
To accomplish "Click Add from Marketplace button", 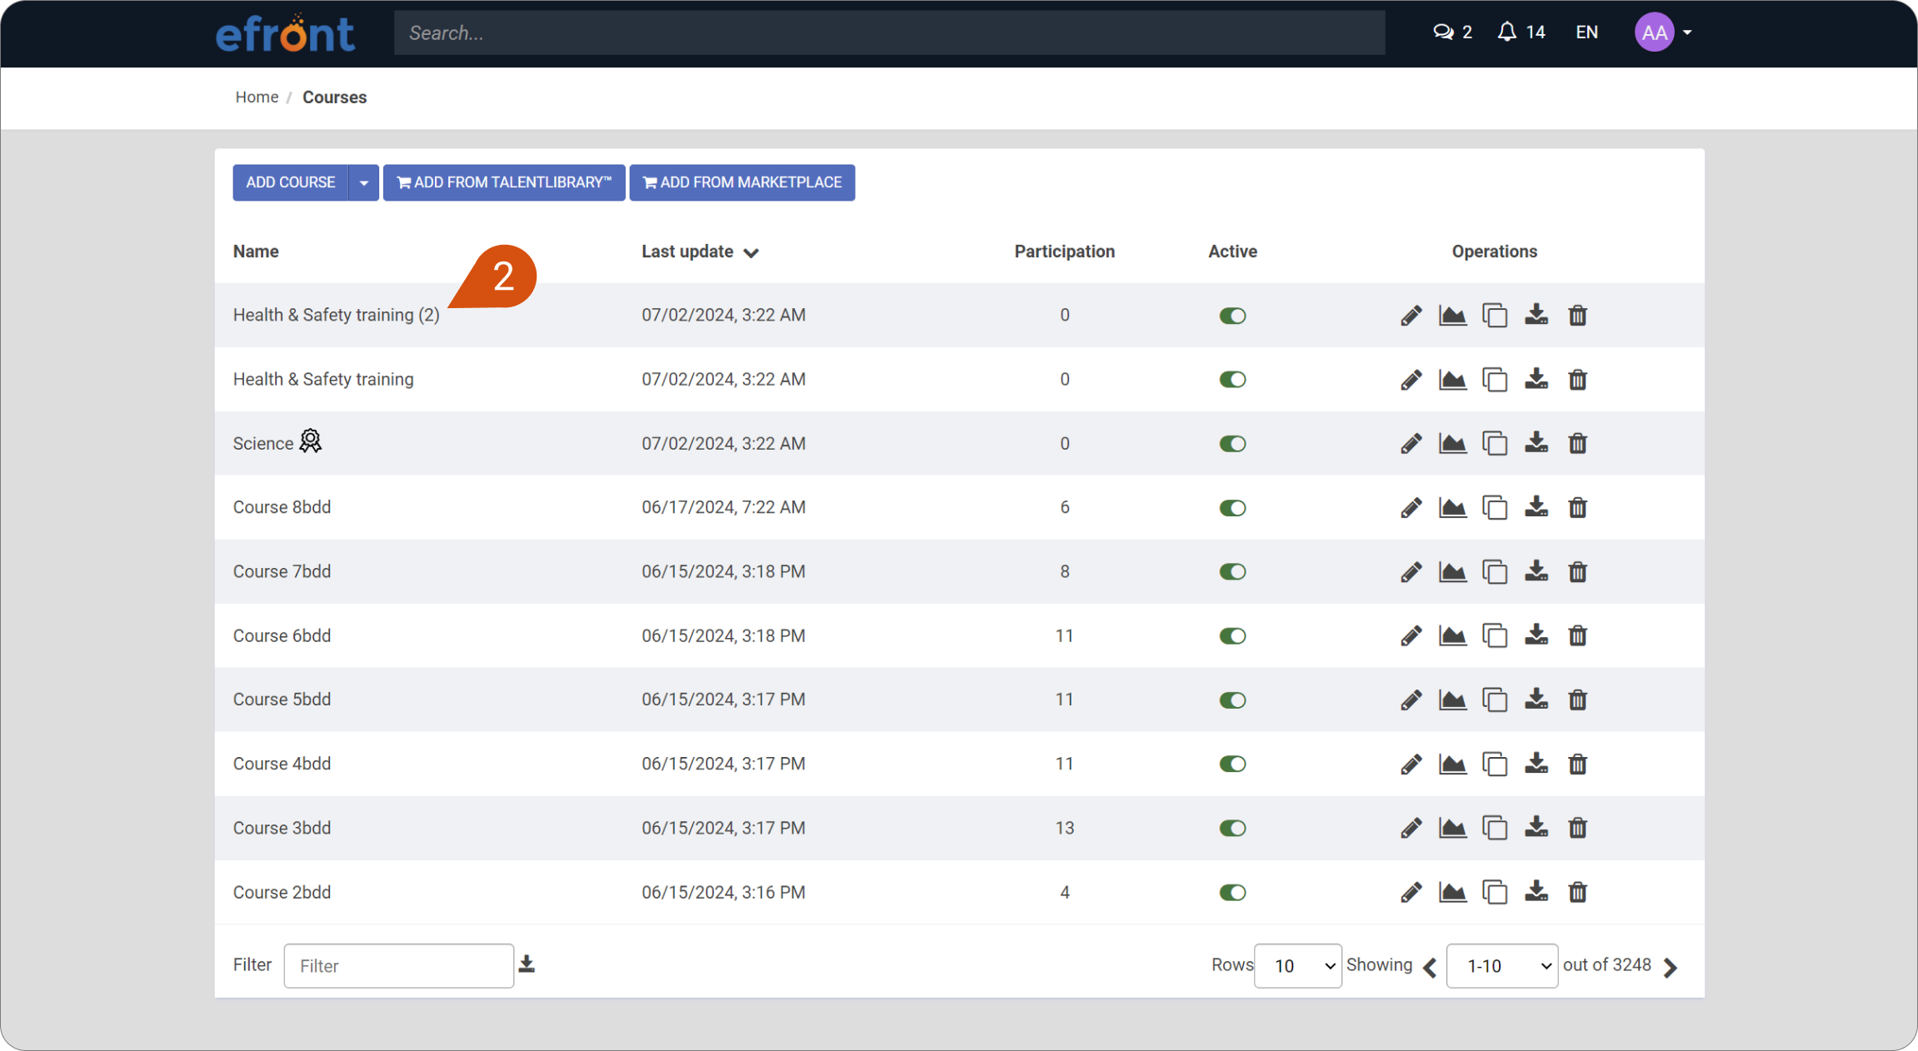I will [x=742, y=182].
